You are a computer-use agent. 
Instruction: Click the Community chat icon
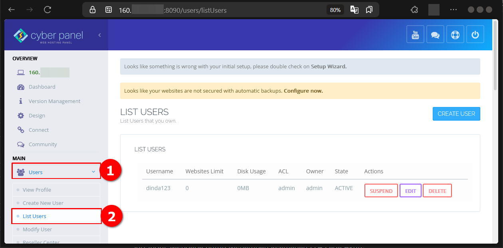(x=21, y=144)
